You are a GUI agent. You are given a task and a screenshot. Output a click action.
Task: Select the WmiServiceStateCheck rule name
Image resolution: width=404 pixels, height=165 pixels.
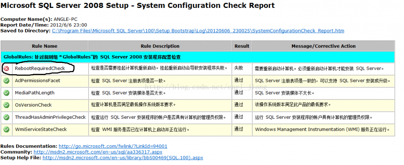pos(41,129)
